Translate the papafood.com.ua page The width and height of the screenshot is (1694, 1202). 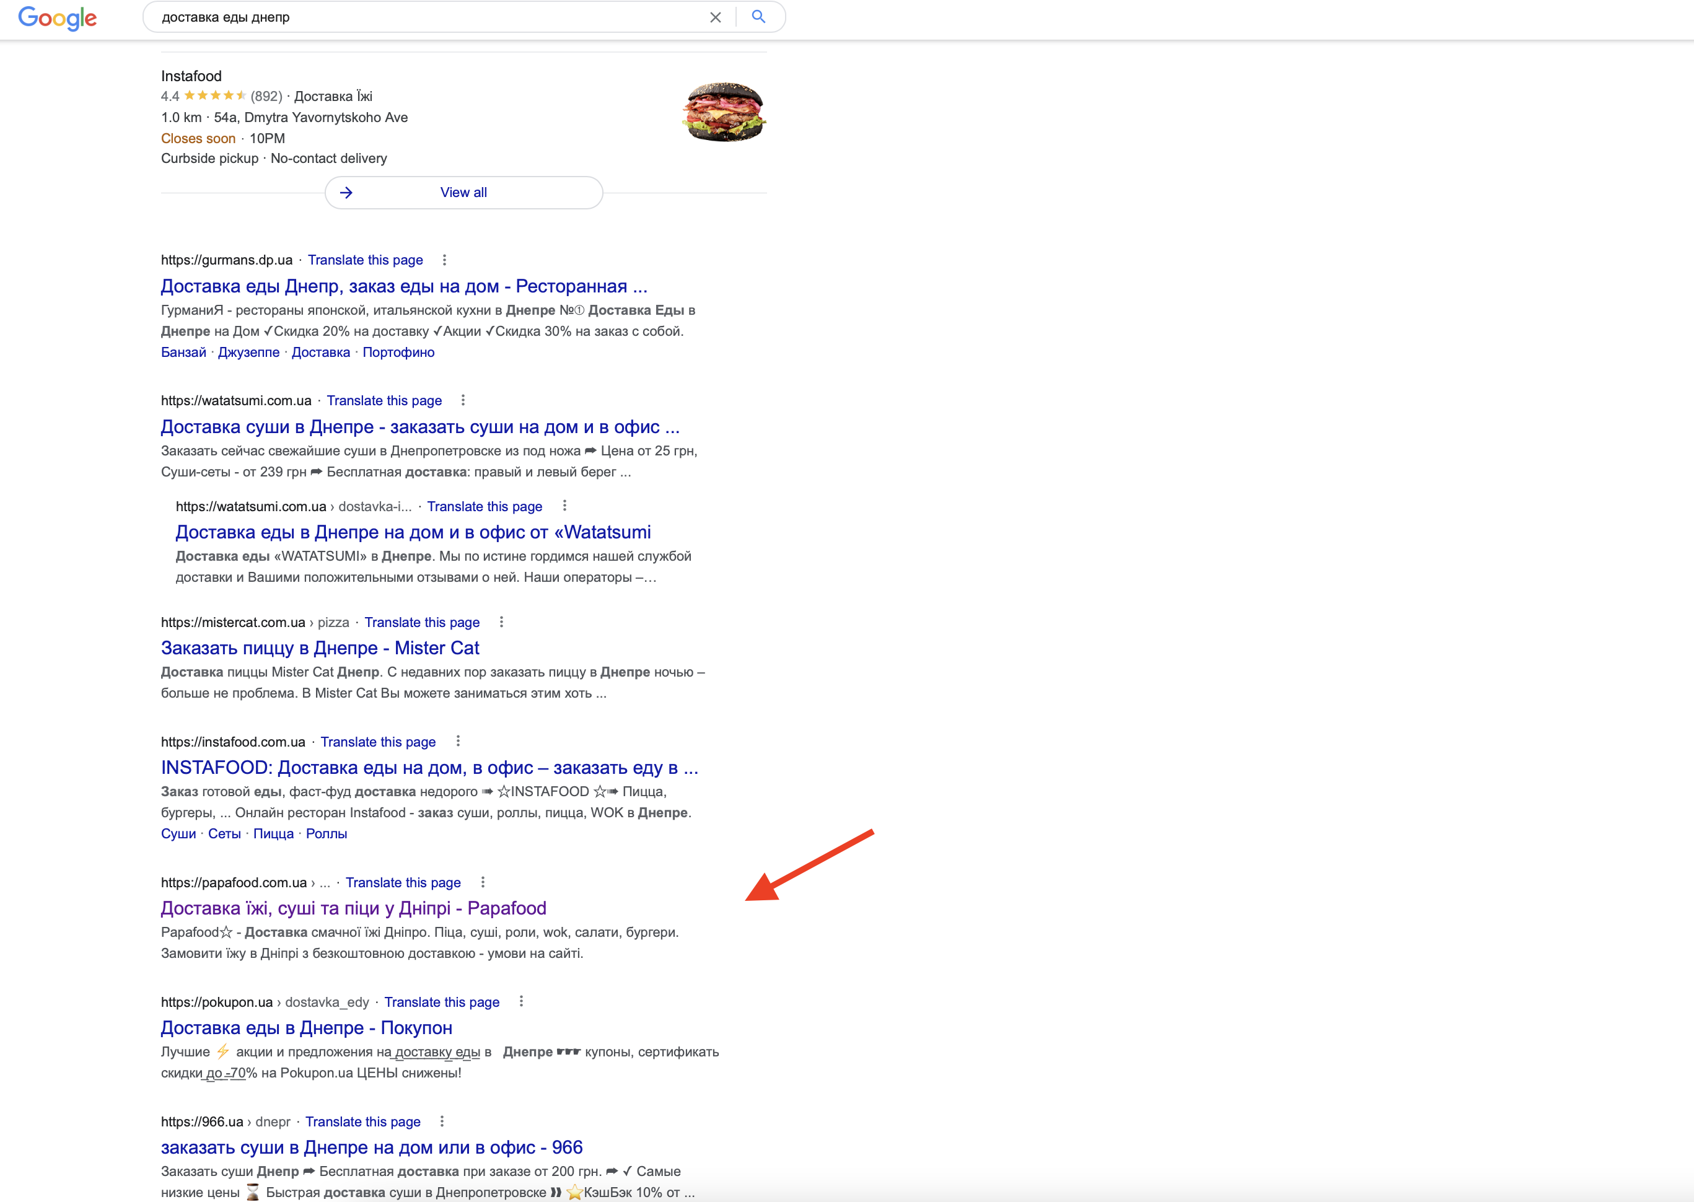pyautogui.click(x=403, y=882)
